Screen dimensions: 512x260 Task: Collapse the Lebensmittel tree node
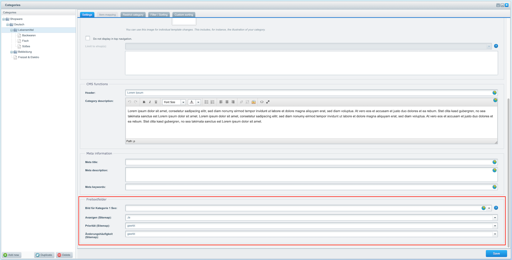[12, 30]
